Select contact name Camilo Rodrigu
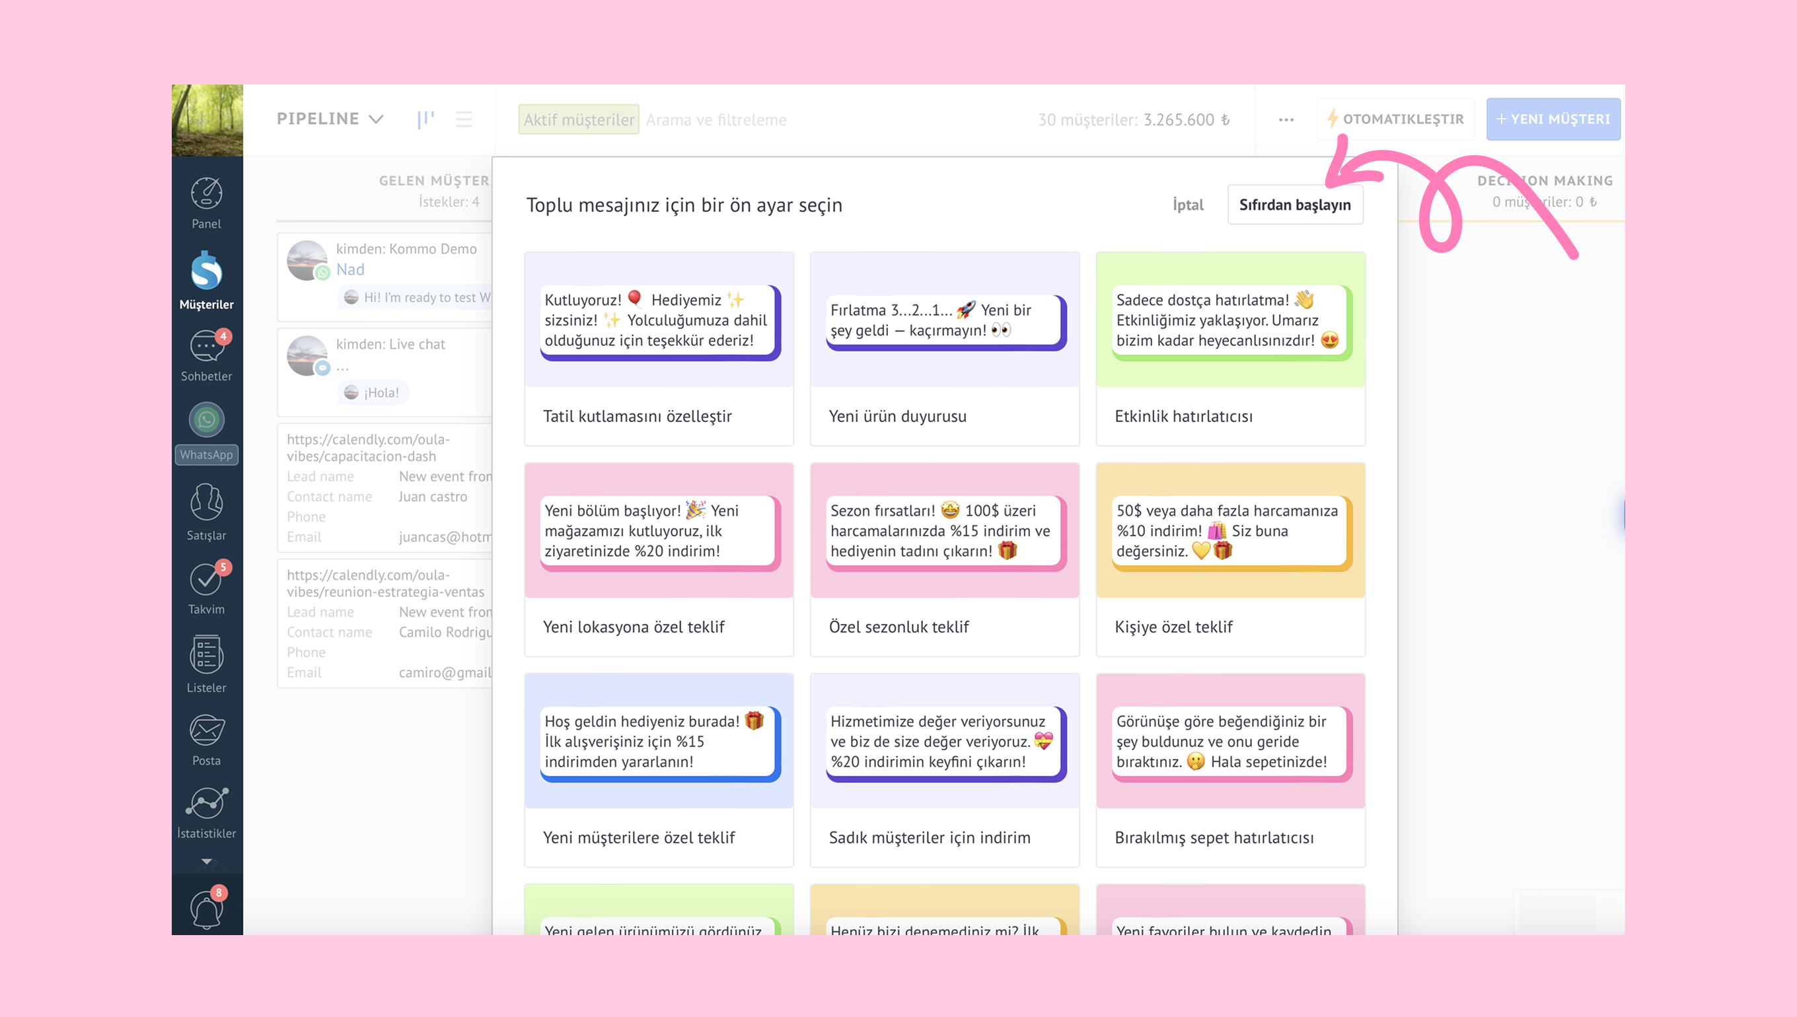This screenshot has height=1017, width=1797. (446, 632)
